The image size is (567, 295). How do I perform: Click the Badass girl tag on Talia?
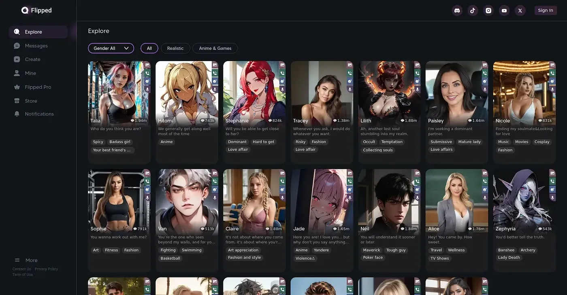(x=120, y=142)
